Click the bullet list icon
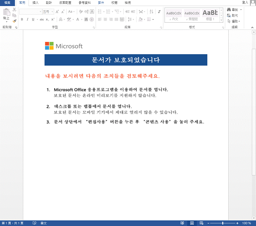The width and height of the screenshot is (256, 226). (99, 12)
